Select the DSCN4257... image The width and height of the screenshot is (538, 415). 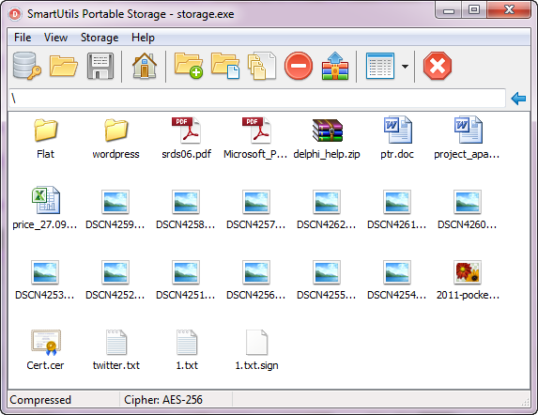click(256, 208)
